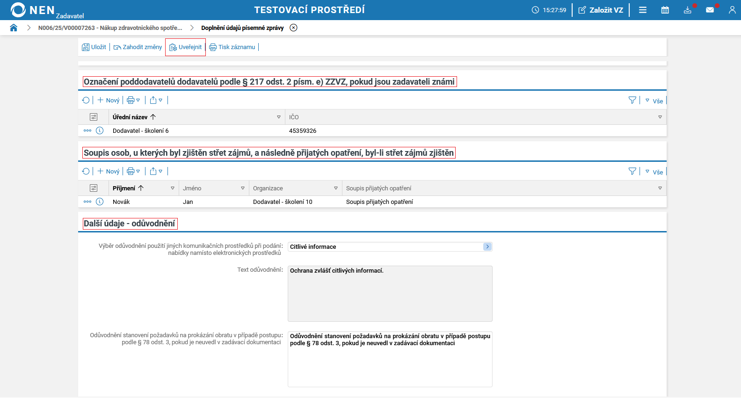The image size is (741, 398).
Task: Open messages envelope icon
Action: point(710,10)
